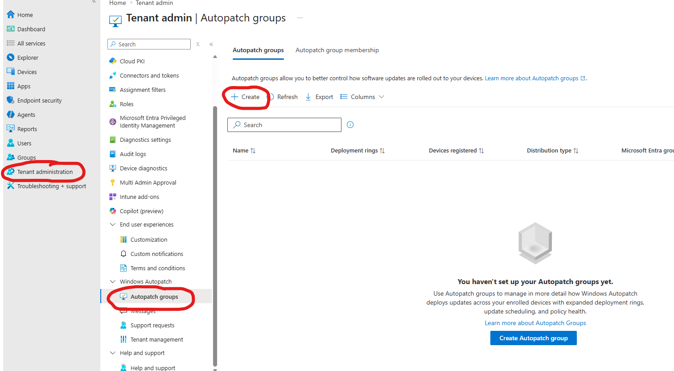Open Reports in left navigation
Screen dimensions: 674x371
[x=27, y=129]
